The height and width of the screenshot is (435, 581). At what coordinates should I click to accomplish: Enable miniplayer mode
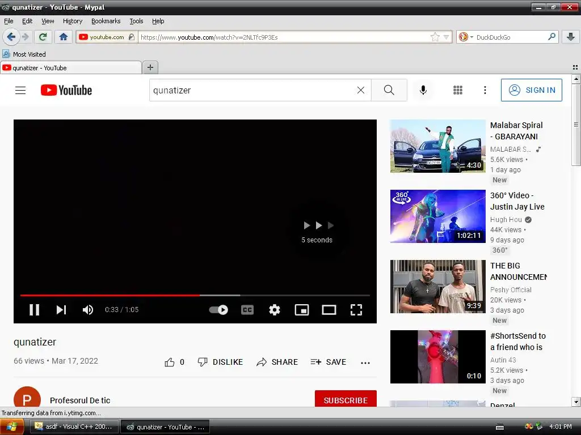tap(302, 310)
